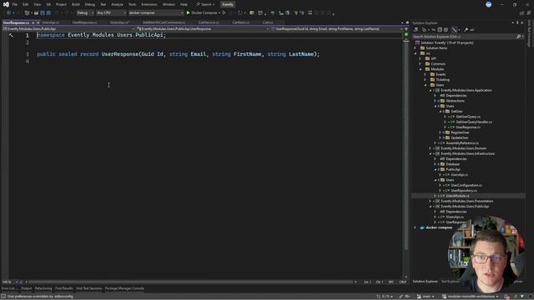
Task: Click Properties wrench icon in Solution Explorer
Action: (x=466, y=30)
